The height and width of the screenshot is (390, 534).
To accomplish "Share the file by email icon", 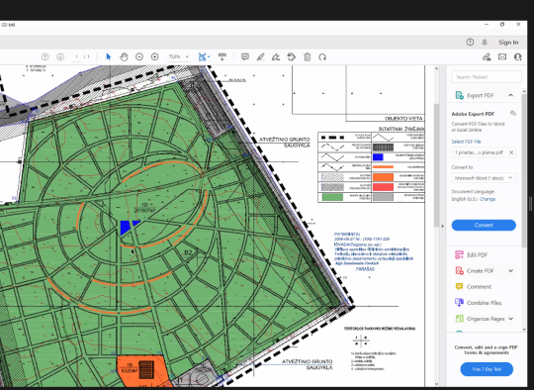I will point(502,57).
